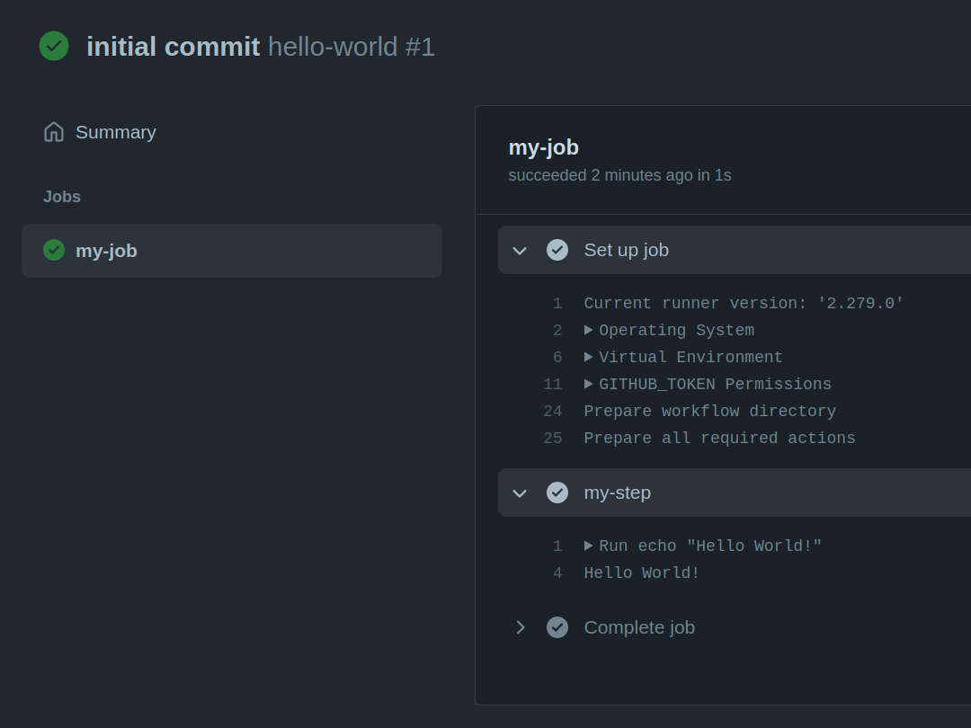Expand the Complete job step
The height and width of the screenshot is (728, 971).
click(520, 627)
